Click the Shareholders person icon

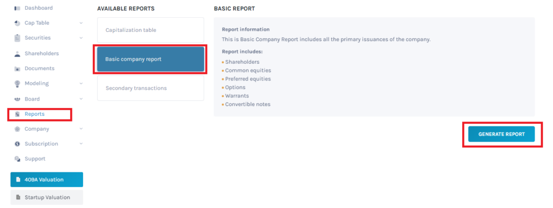point(17,54)
